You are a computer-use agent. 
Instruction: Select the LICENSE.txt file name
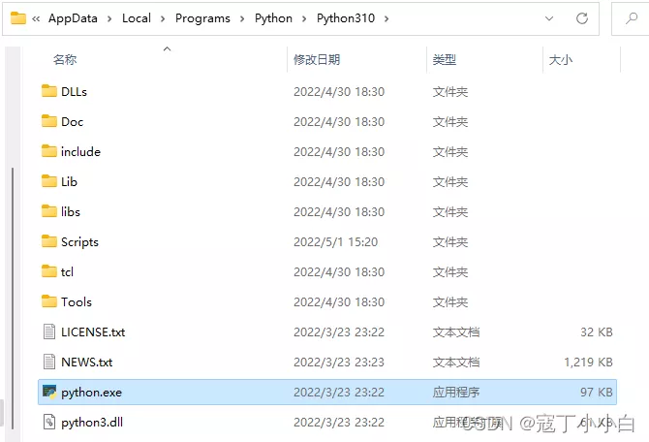[93, 332]
